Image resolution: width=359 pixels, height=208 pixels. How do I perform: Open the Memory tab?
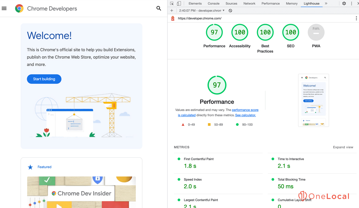tap(292, 3)
